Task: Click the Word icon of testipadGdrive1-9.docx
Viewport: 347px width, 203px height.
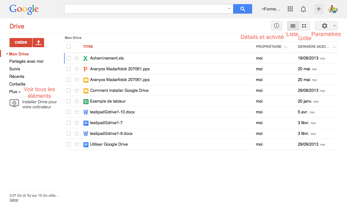Action: click(86, 134)
